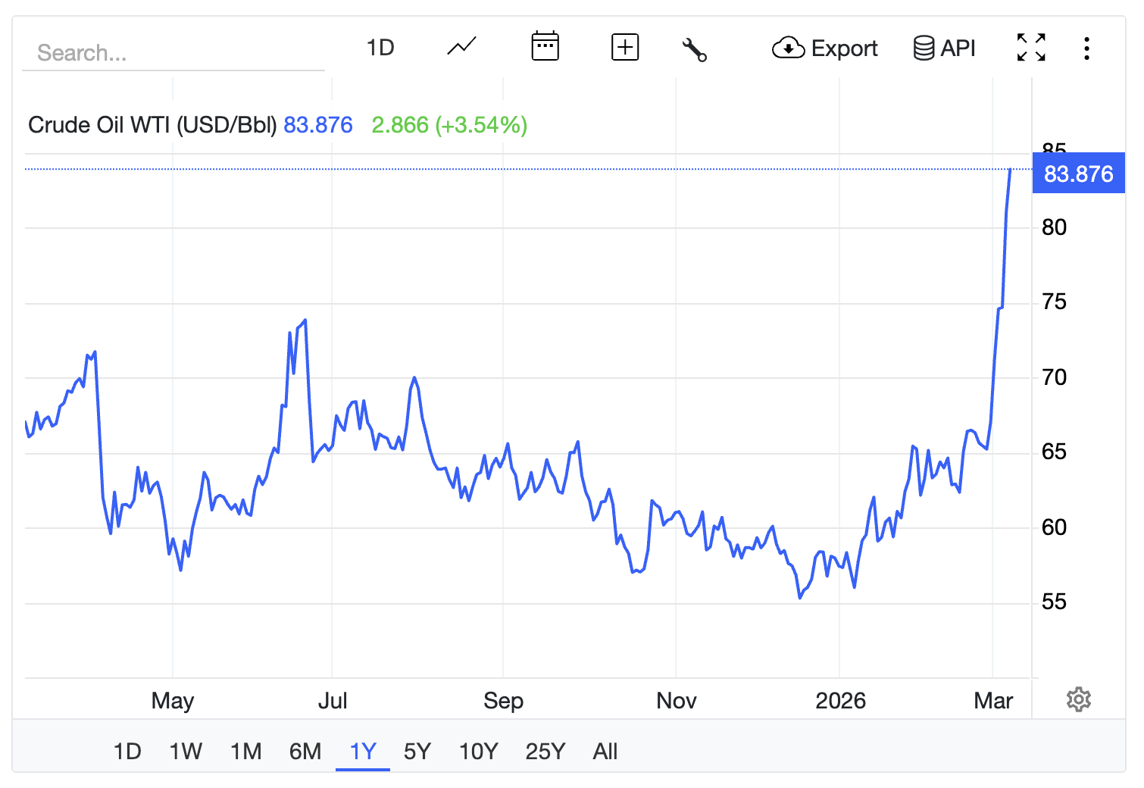Open the 1D interval dropdown
The height and width of the screenshot is (788, 1144).
[380, 48]
